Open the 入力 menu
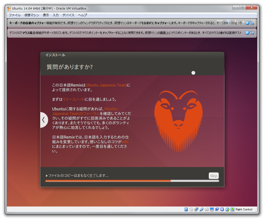 56,15
